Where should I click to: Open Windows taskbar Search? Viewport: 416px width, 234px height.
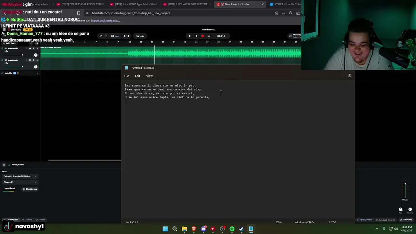point(175,229)
